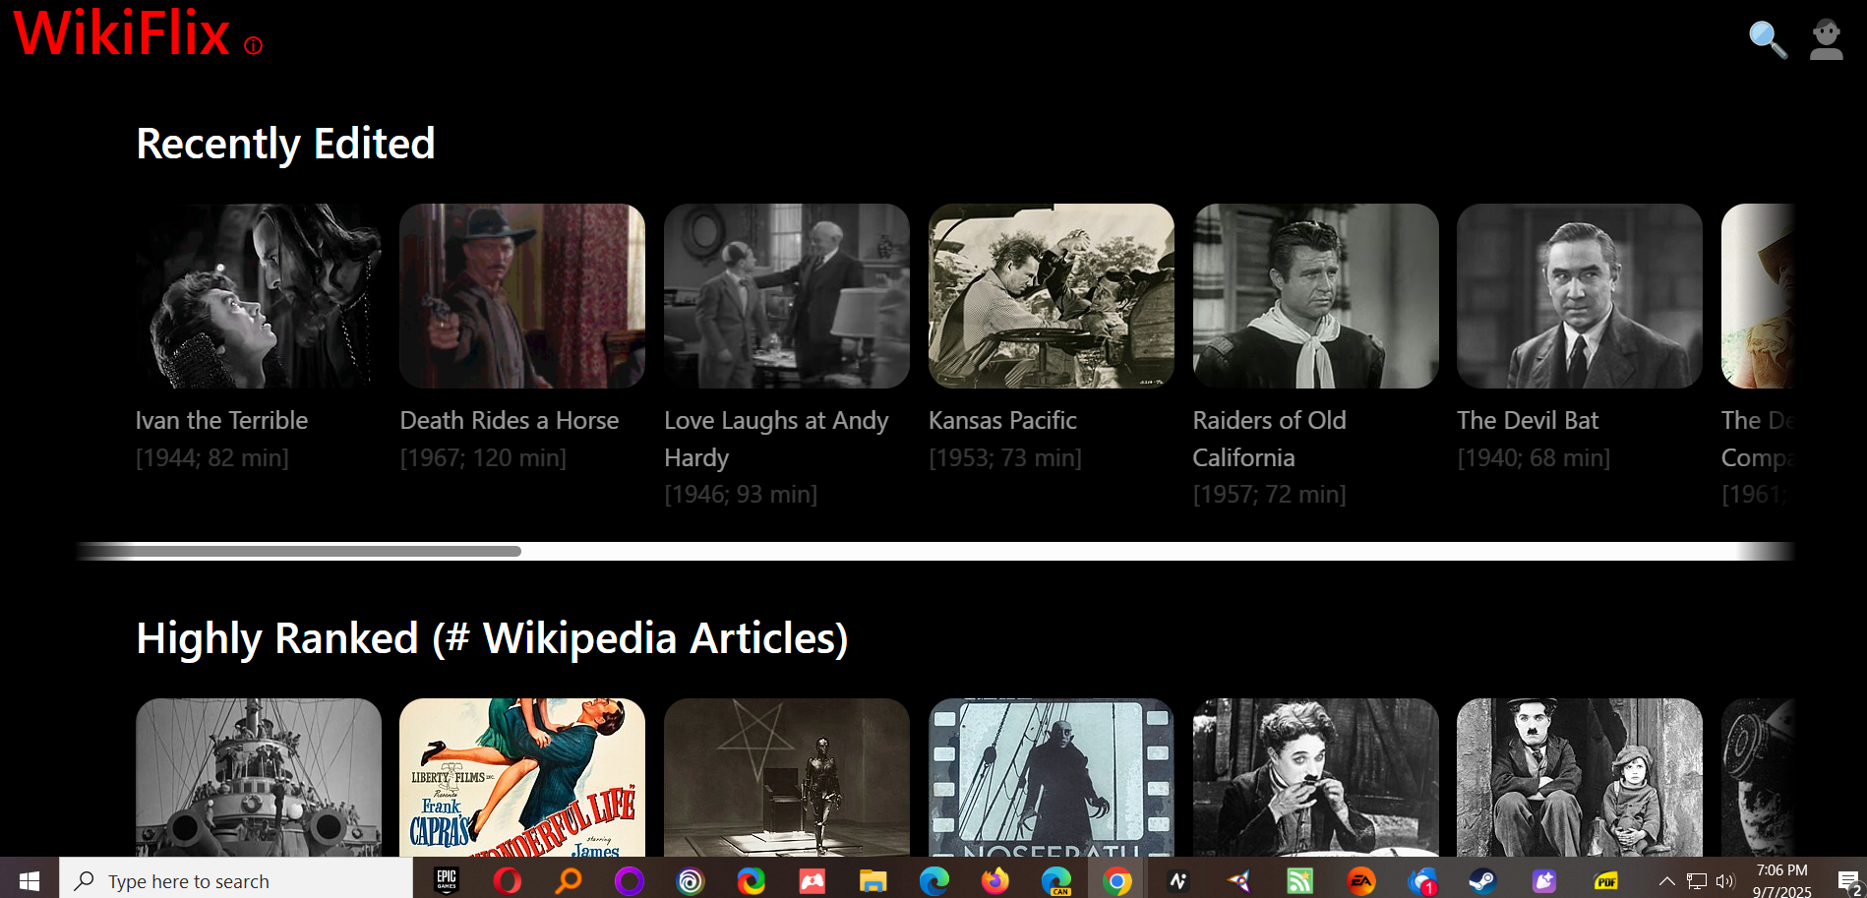
Task: Click the Death Rides a Horse title
Action: 510,420
